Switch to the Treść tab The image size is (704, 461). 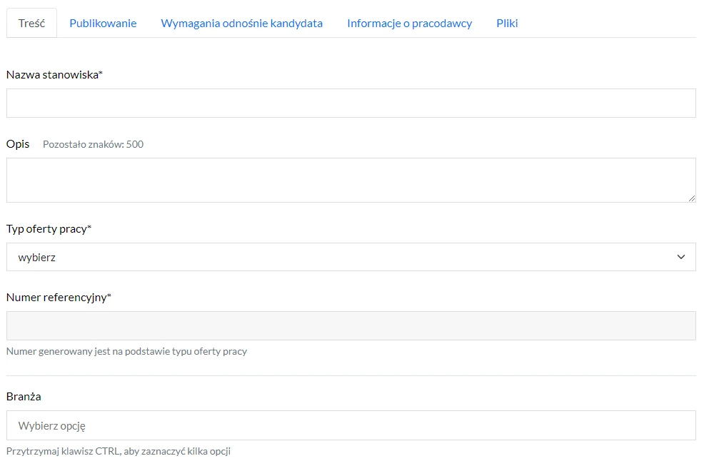[31, 23]
